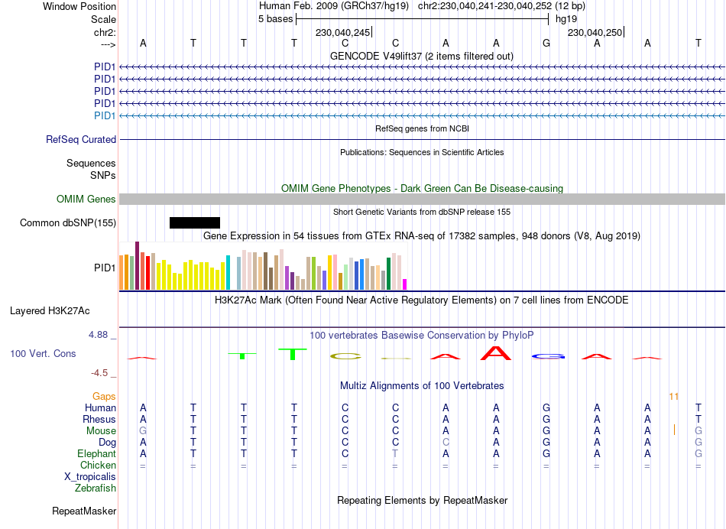
Task: Click the 230,040,250 coordinate marker
Action: [595, 32]
